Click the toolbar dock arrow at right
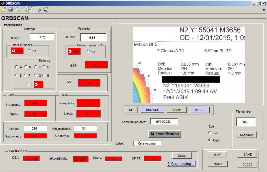The width and height of the screenshot is (267, 172). click(264, 10)
